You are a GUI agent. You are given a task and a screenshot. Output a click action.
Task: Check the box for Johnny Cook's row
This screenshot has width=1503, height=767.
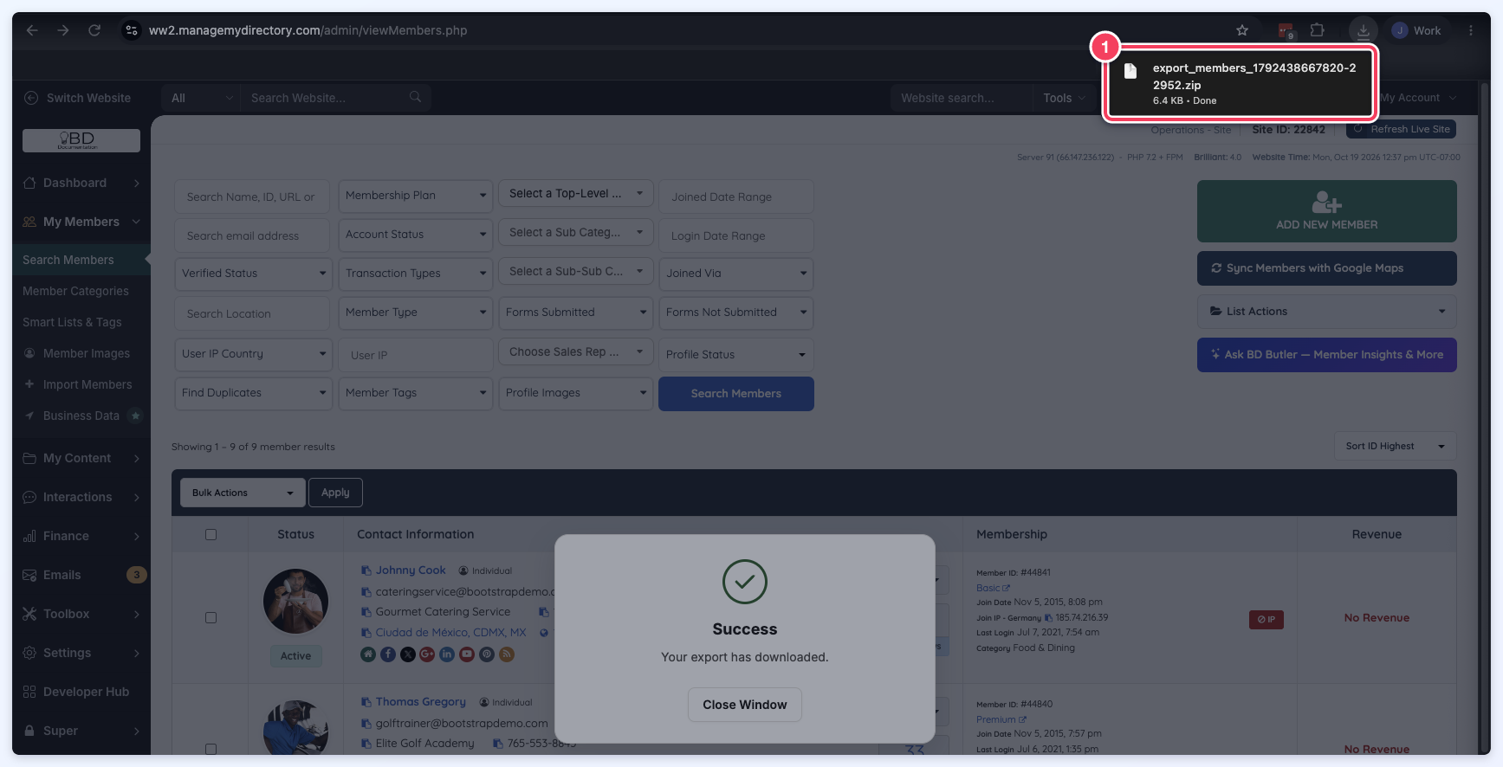(211, 617)
